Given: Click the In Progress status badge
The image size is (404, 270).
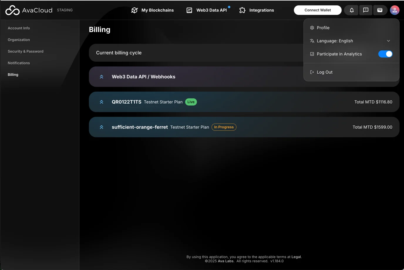Looking at the screenshot, I should click(224, 127).
